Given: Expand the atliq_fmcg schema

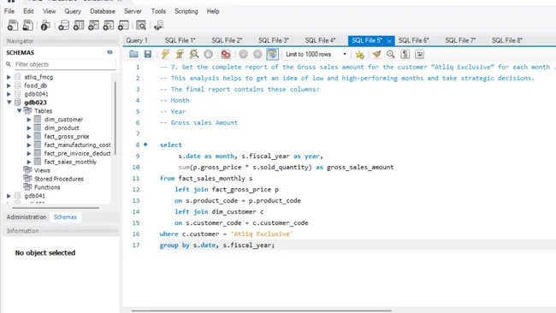Looking at the screenshot, I should [x=9, y=77].
